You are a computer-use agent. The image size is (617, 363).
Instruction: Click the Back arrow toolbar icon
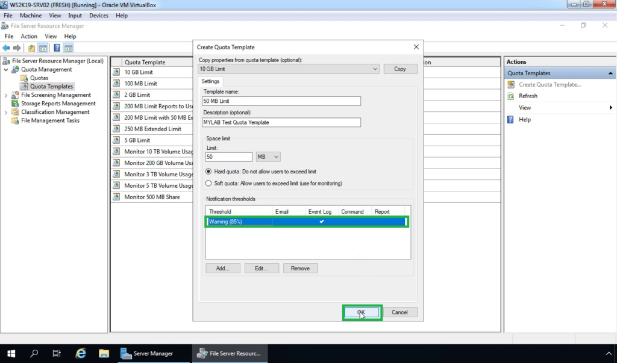pyautogui.click(x=6, y=48)
